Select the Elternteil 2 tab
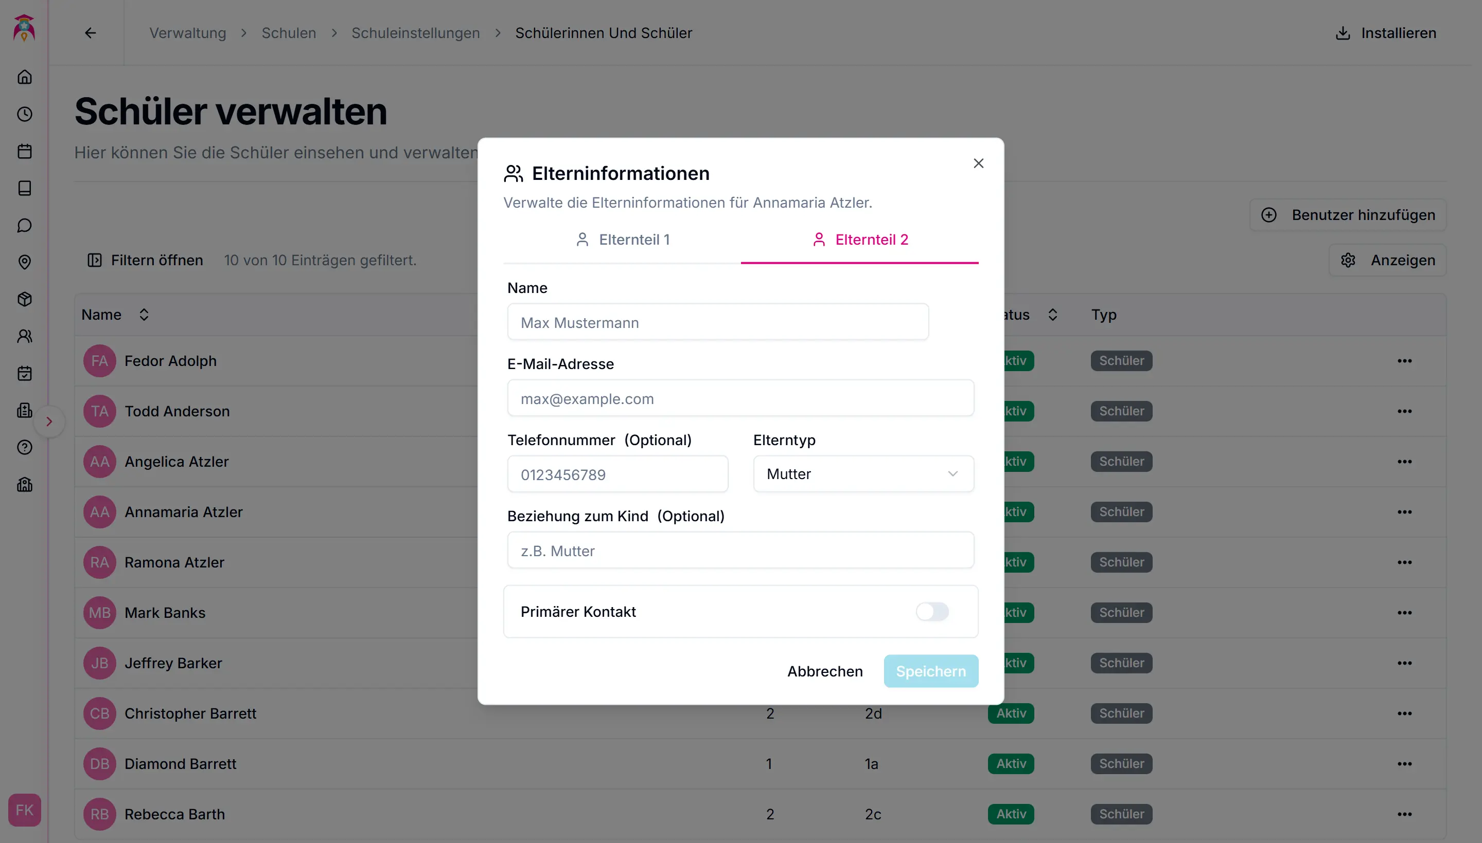The image size is (1482, 843). point(860,240)
